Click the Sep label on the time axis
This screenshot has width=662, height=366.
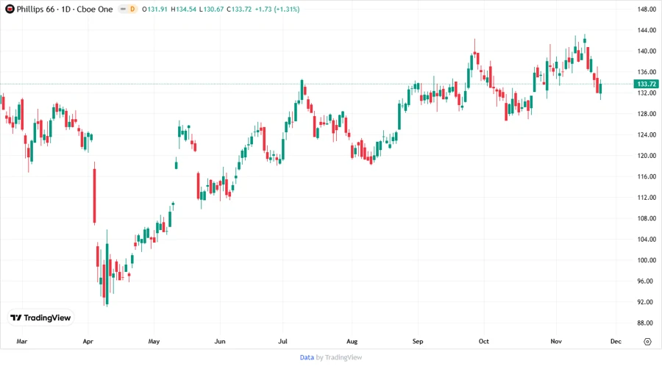coord(418,342)
